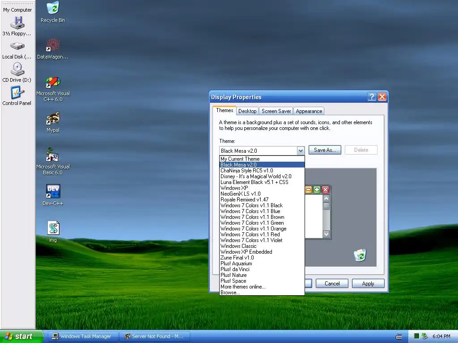
Task: Click the help question mark in Display Properties
Action: (372, 97)
